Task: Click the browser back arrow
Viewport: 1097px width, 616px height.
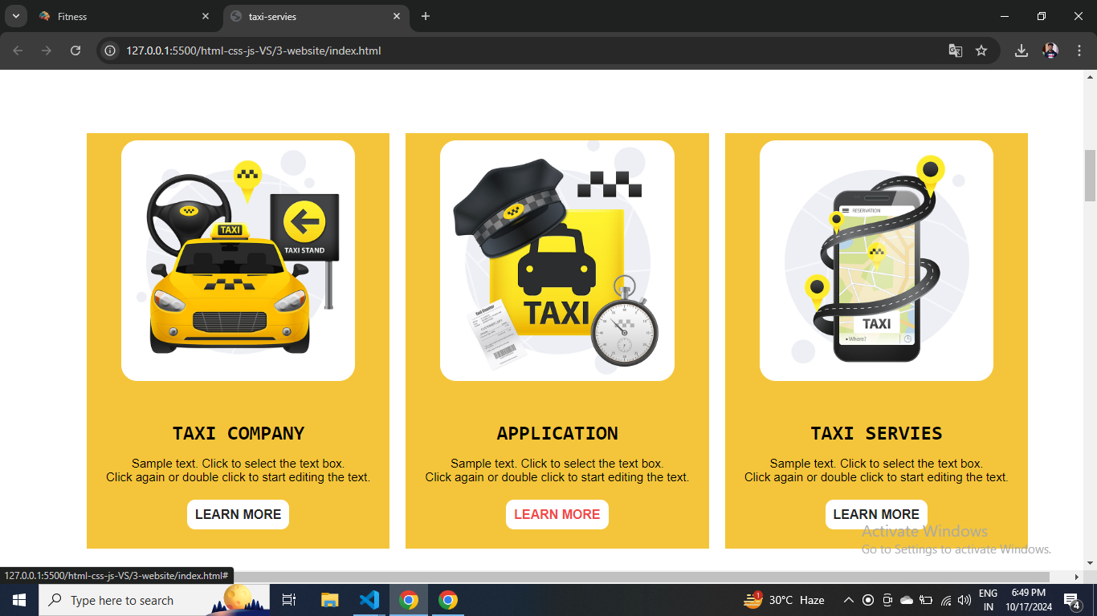Action: click(x=18, y=51)
